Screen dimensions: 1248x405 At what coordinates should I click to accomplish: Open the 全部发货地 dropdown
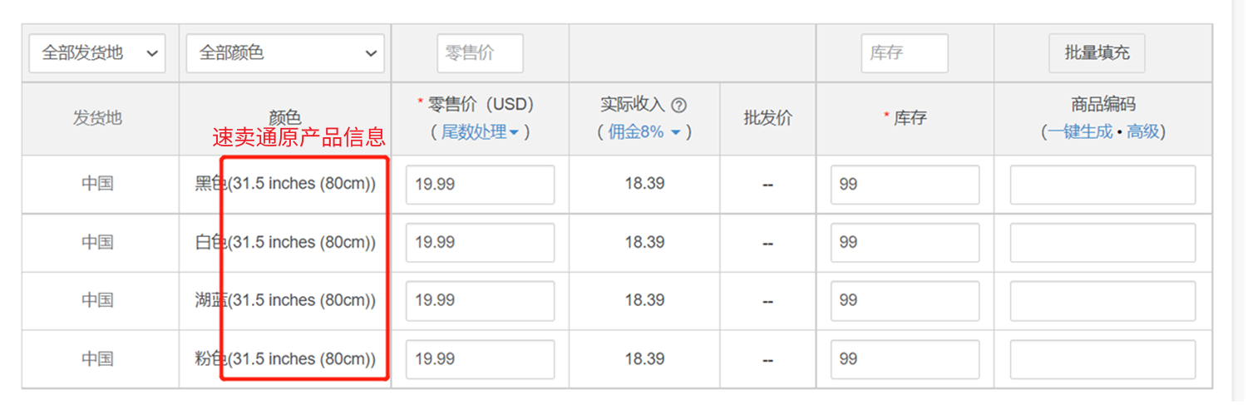pyautogui.click(x=97, y=53)
